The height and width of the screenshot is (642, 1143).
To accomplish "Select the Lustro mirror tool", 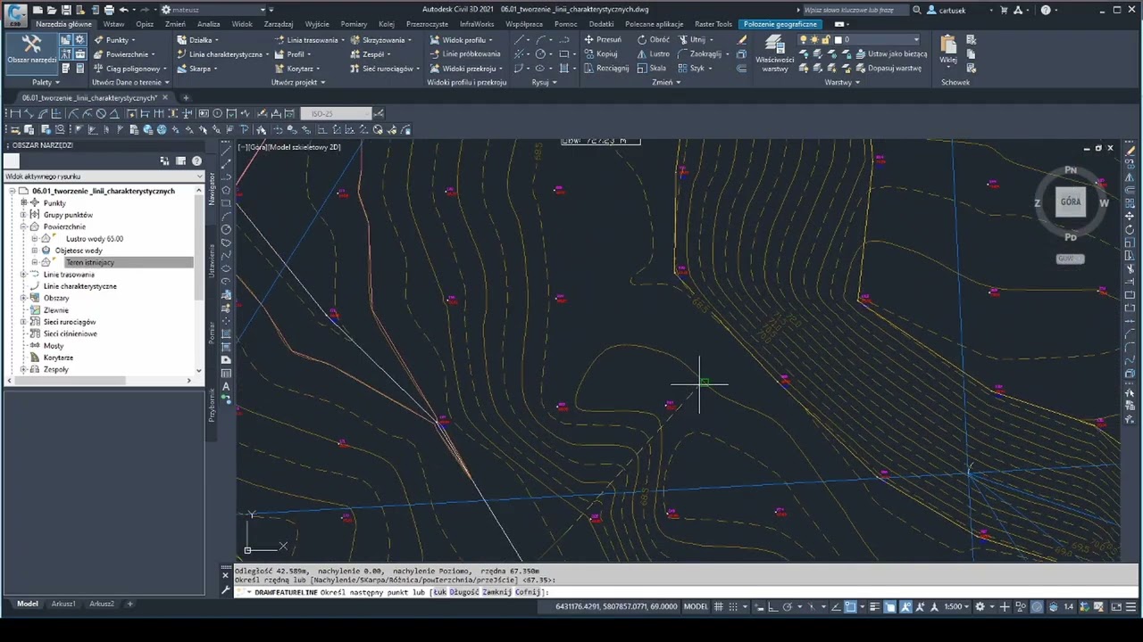I will click(x=654, y=54).
